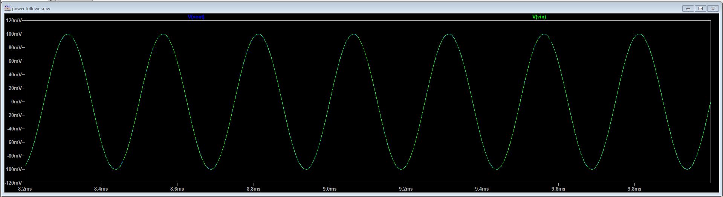Click the 8.8ms time axis label
Image resolution: width=723 pixels, height=197 pixels.
coord(254,189)
